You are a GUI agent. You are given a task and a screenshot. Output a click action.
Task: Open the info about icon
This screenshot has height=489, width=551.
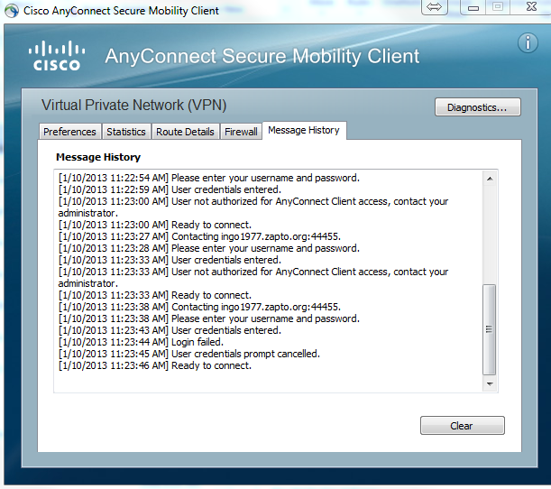pos(528,43)
